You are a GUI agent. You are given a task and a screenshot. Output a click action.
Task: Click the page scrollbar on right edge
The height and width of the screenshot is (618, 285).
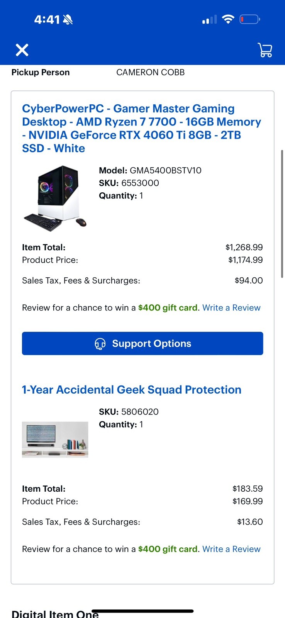[x=282, y=213]
